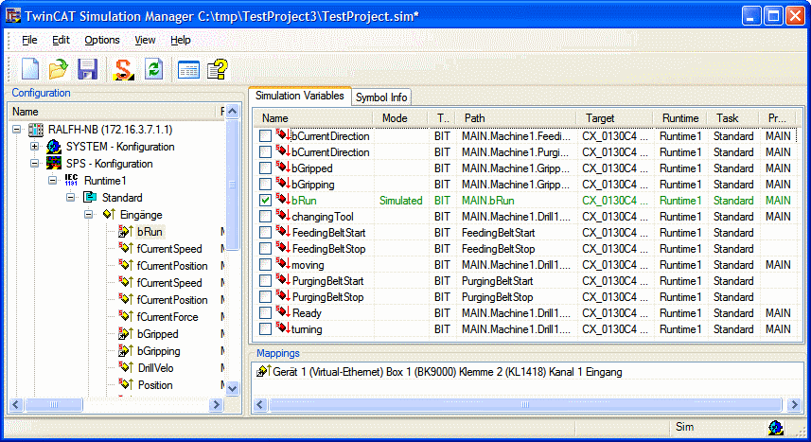This screenshot has width=811, height=442.
Task: Sort by the Name column header in variables list
Action: [x=313, y=118]
